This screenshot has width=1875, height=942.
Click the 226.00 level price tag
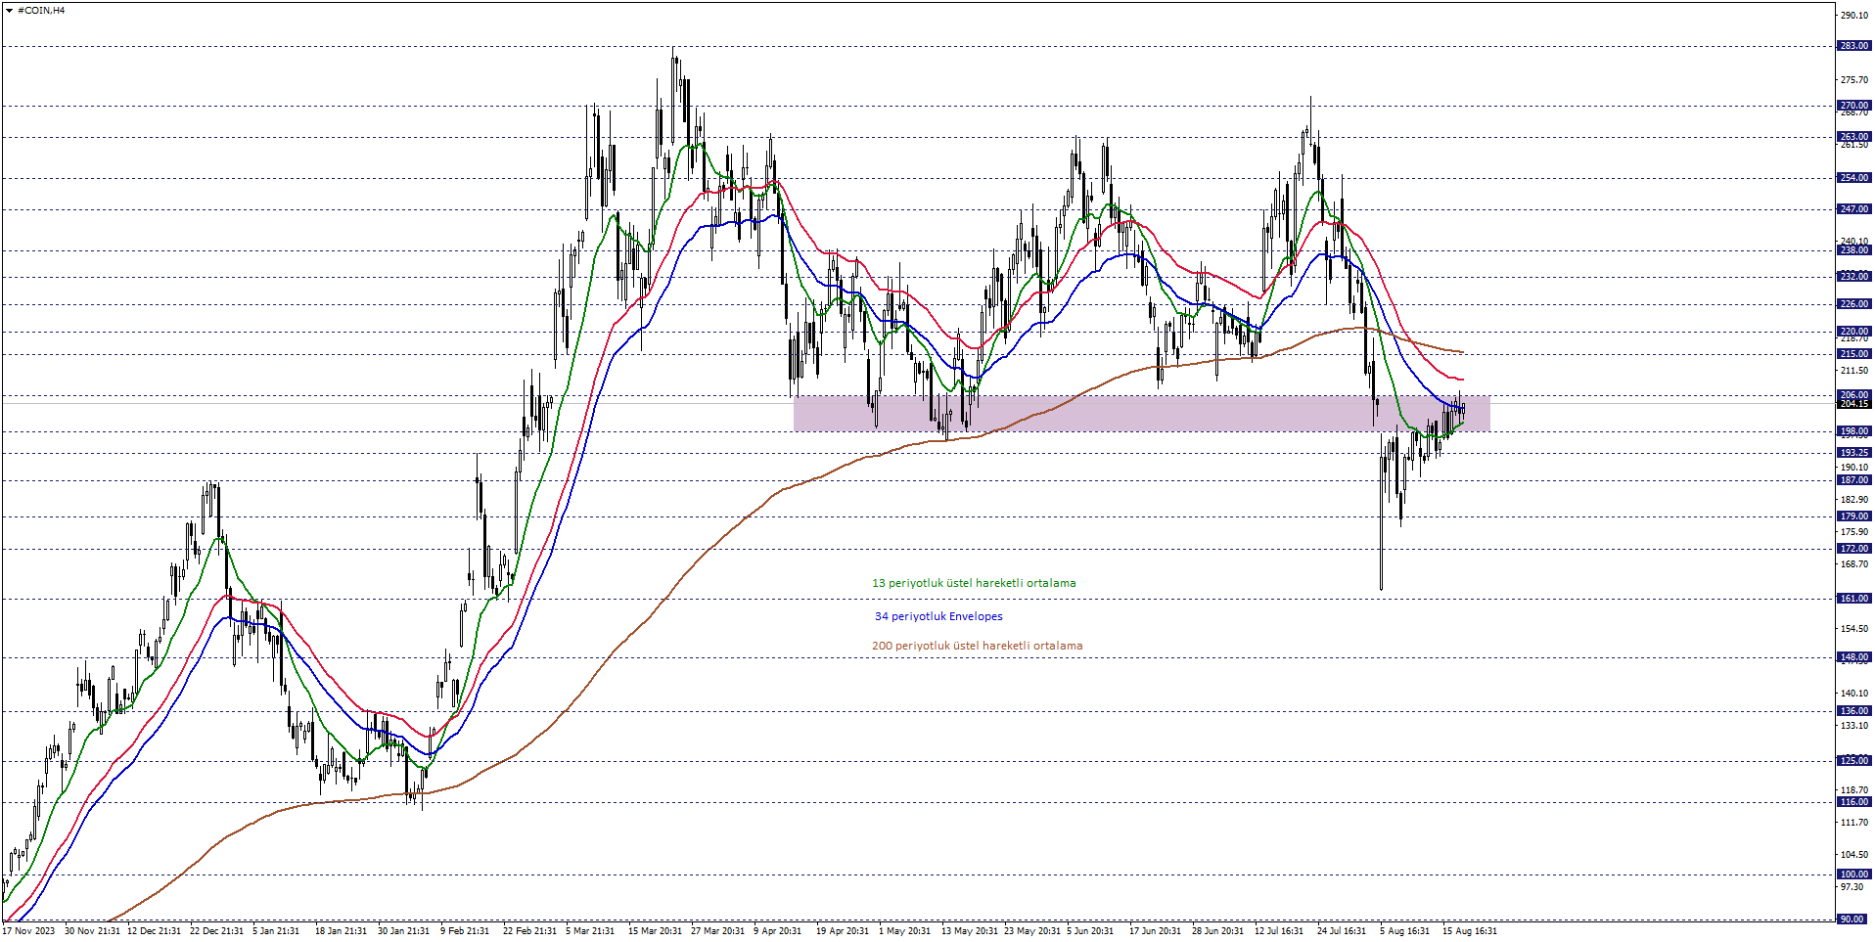(1853, 304)
